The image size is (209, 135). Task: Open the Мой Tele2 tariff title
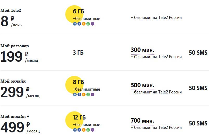coord(11,10)
